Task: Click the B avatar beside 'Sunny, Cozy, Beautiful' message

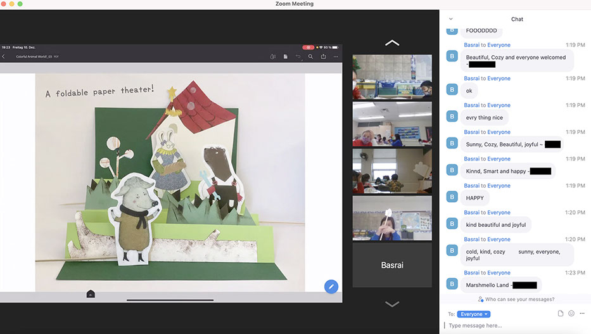Action: [x=452, y=143]
